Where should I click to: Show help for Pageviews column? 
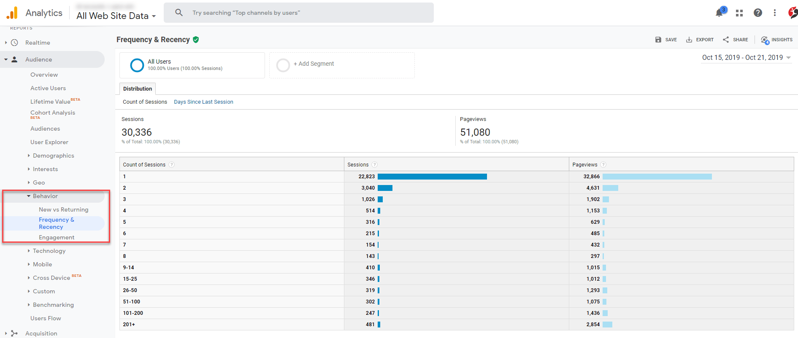pos(603,165)
